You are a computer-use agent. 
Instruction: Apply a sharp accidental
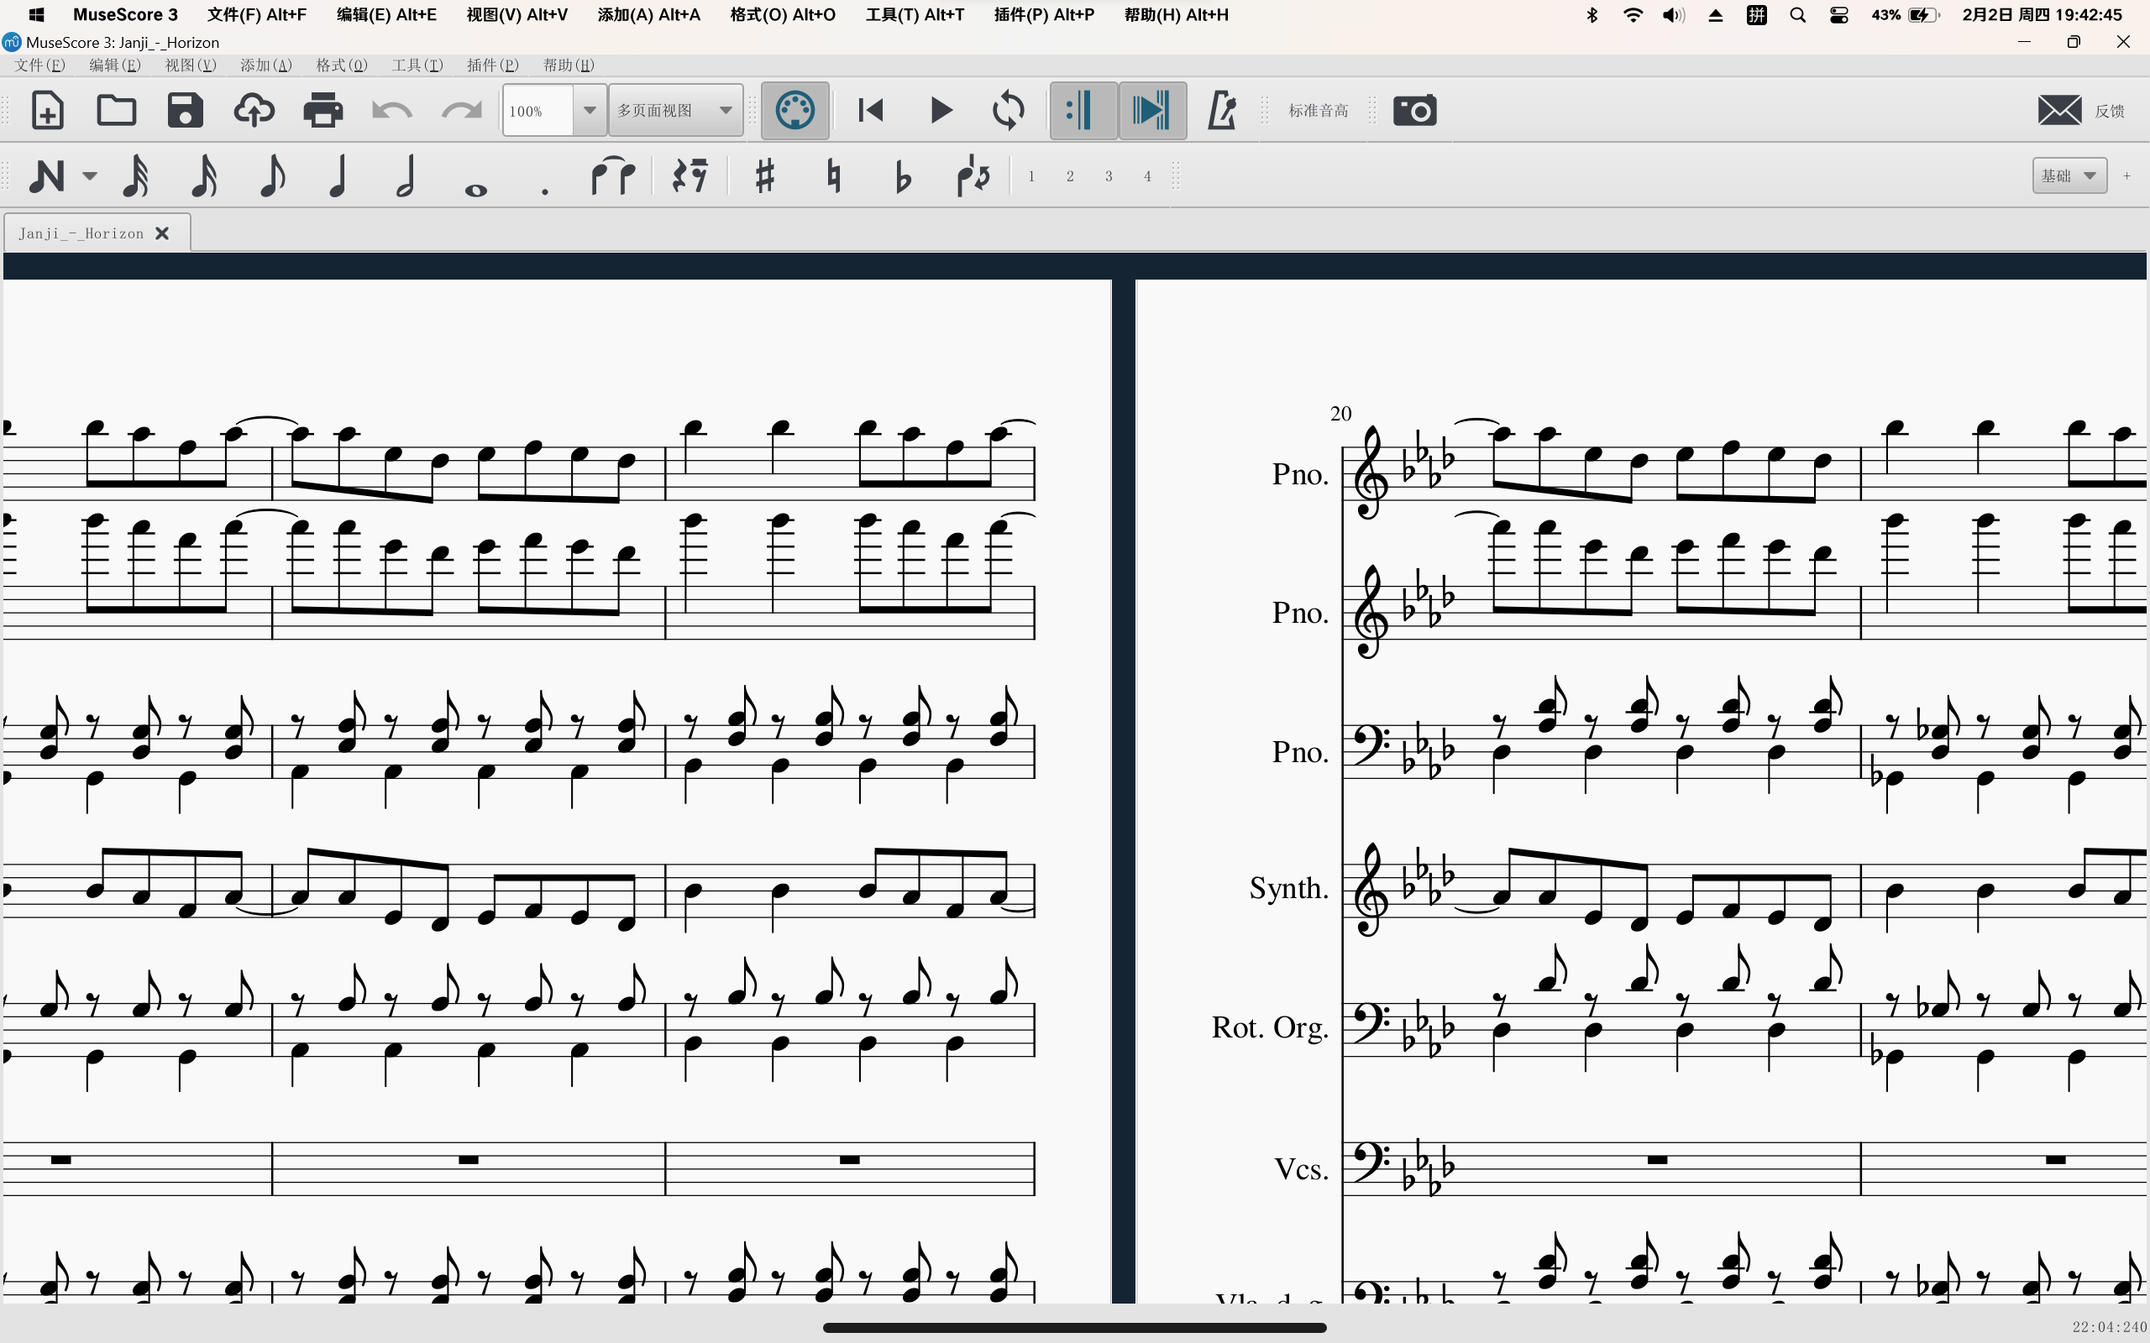click(x=764, y=175)
